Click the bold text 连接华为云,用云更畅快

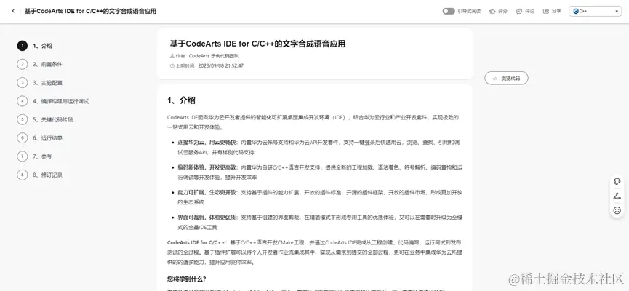pos(207,143)
